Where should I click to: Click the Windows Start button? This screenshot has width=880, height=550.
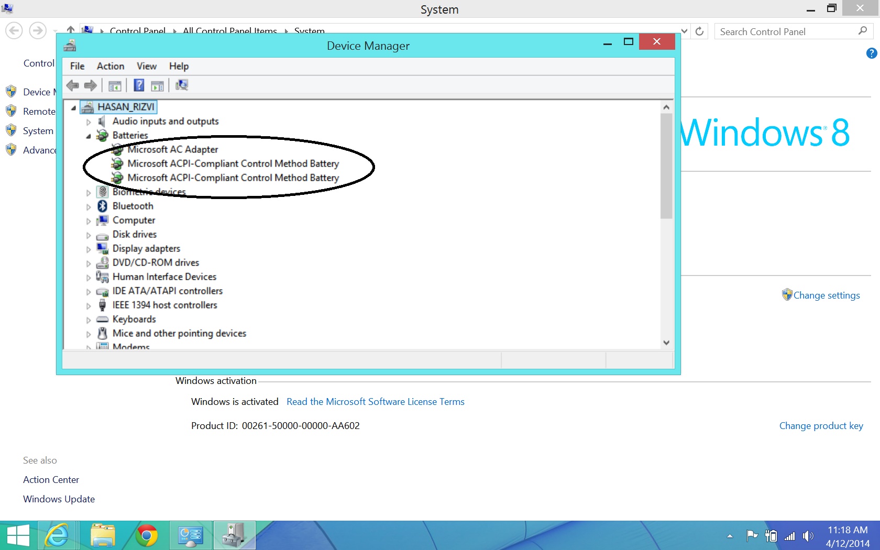click(18, 535)
